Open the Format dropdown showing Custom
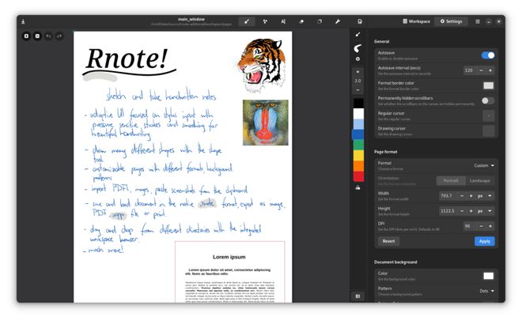This screenshot has height=321, width=522. (x=484, y=166)
